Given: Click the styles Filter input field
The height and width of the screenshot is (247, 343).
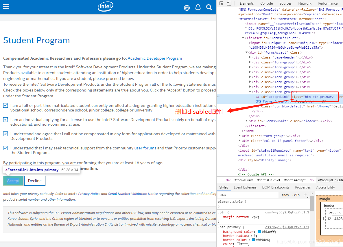Looking at the screenshot, I should coord(248,195).
